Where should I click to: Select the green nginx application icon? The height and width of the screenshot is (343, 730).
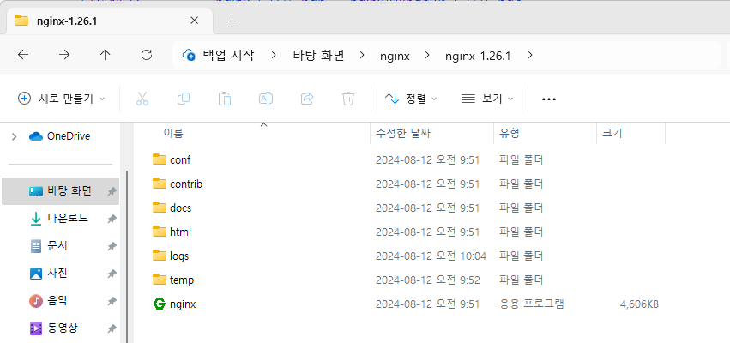click(160, 304)
